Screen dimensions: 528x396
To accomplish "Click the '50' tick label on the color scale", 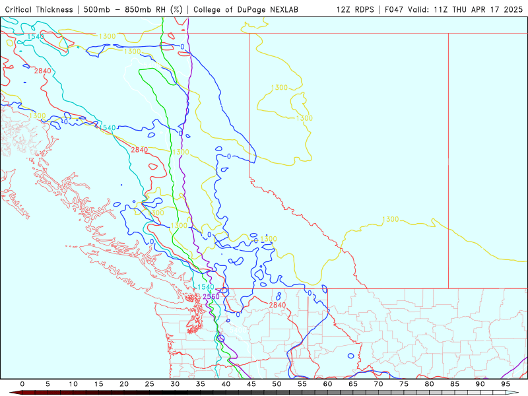I will click(x=277, y=384).
